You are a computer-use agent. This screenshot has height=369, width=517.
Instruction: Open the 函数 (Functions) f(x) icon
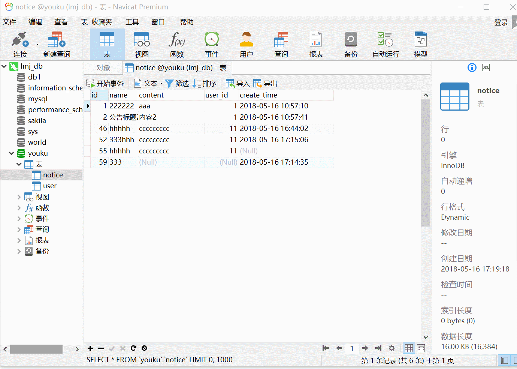tap(176, 43)
